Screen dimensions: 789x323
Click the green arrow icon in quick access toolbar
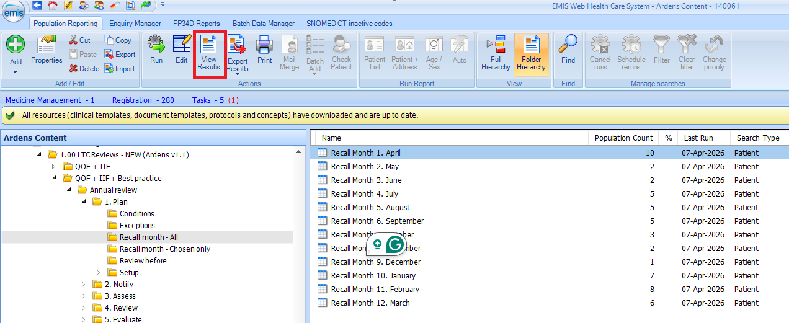[x=146, y=6]
